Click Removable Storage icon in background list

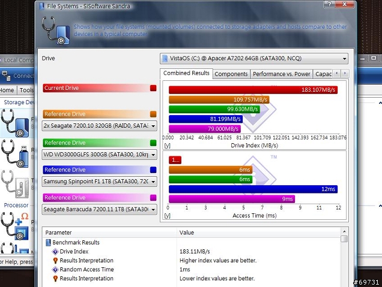coord(15,153)
